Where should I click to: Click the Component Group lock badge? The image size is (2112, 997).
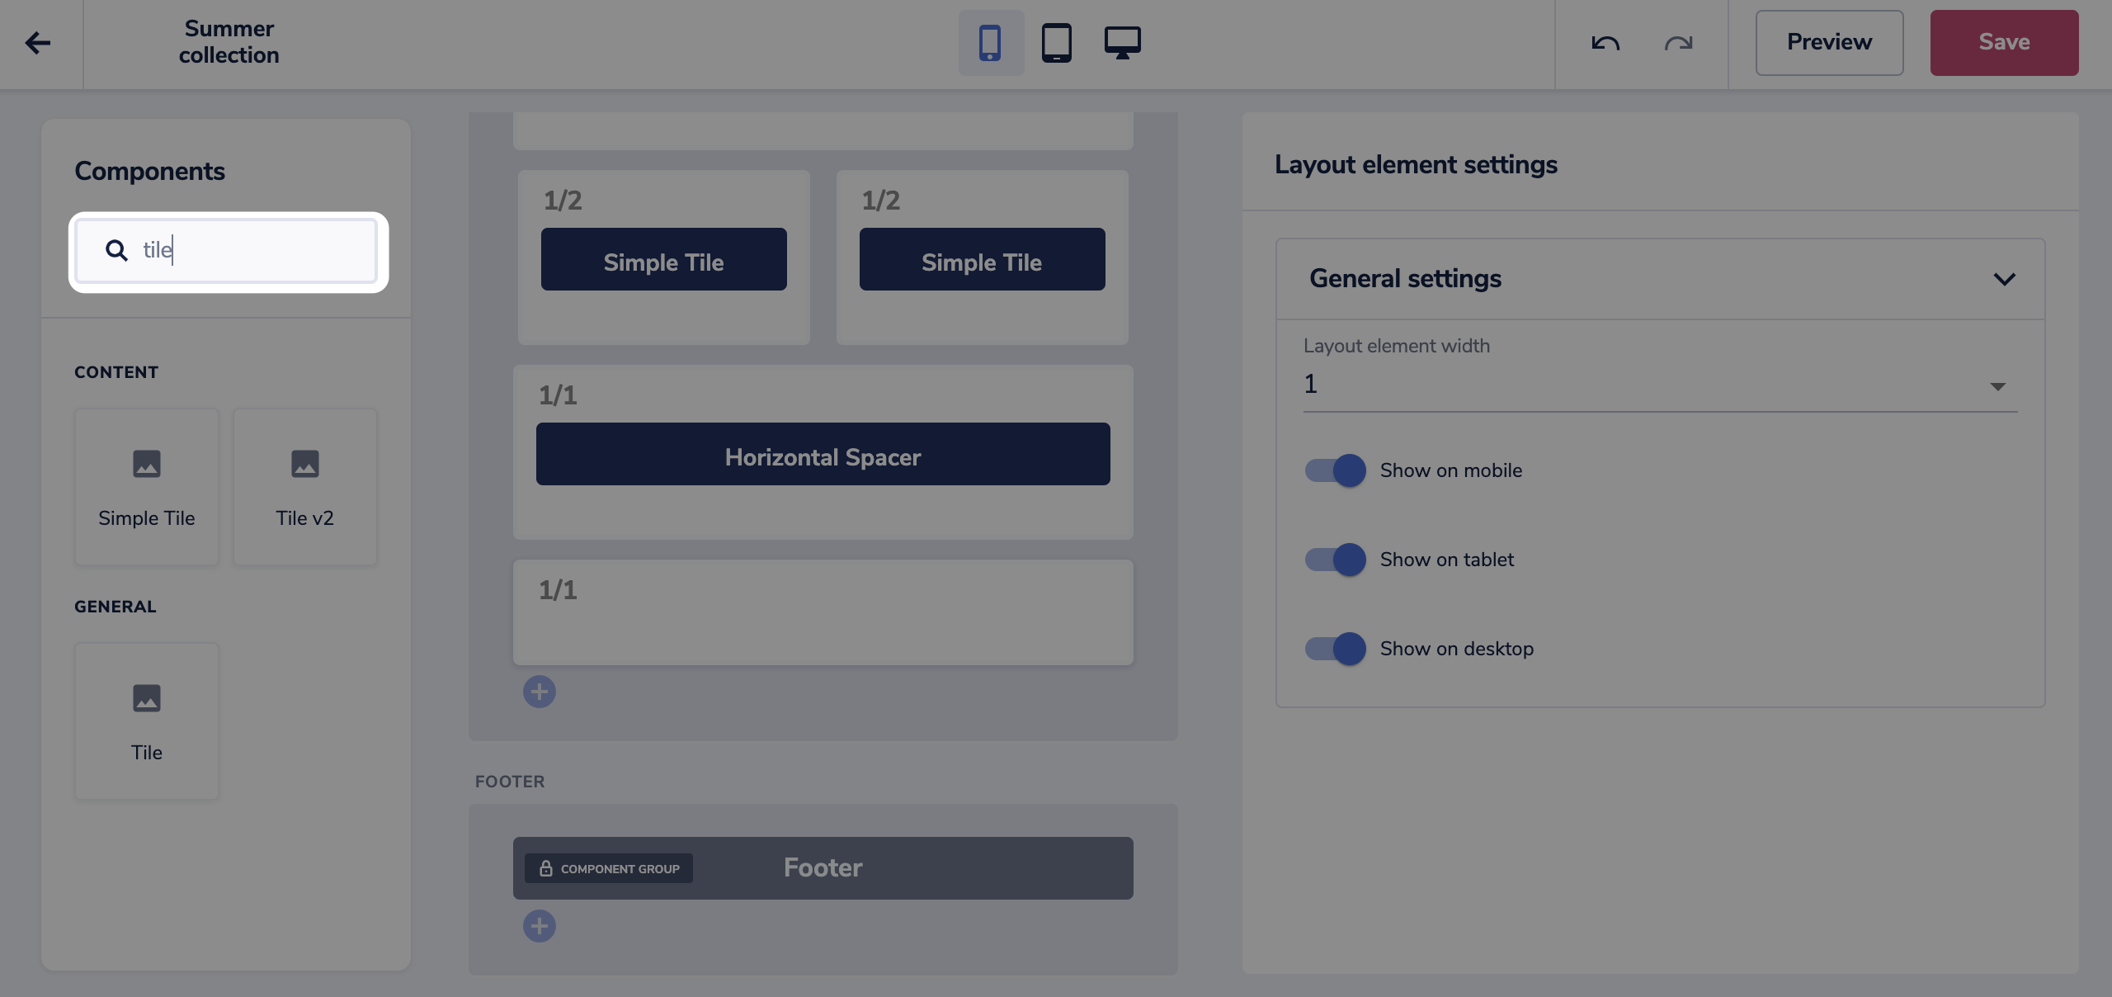[x=609, y=868]
